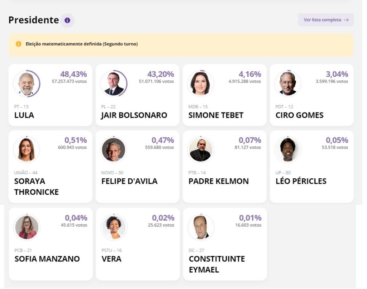
Task: Click the LULA candidate name
Action: click(24, 115)
